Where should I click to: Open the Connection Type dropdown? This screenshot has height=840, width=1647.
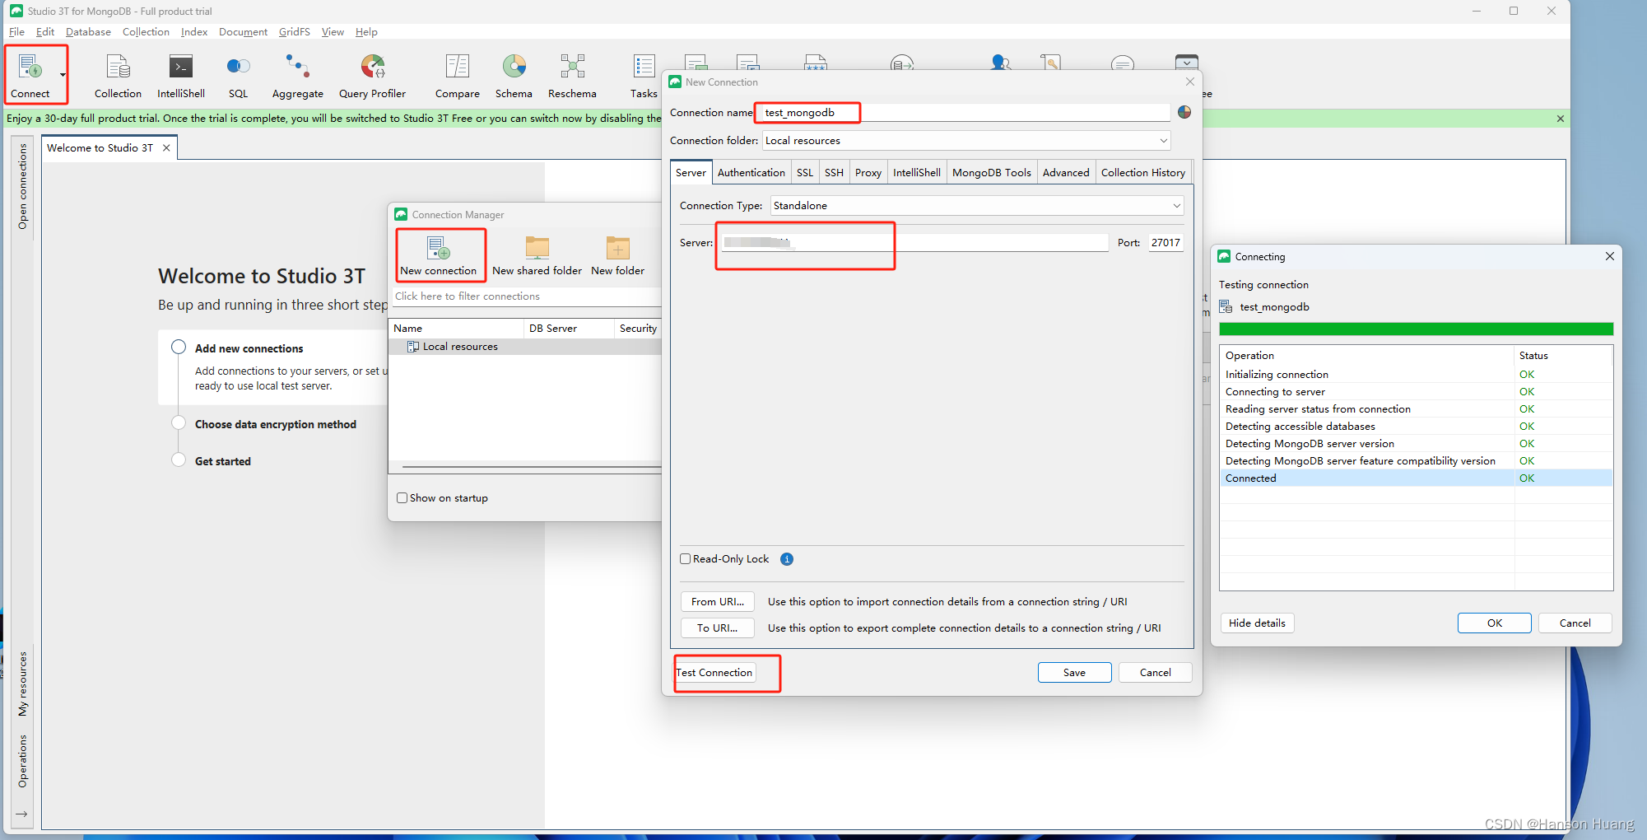coord(1176,206)
